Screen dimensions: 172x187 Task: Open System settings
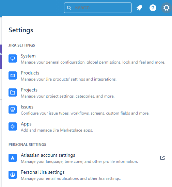pyautogui.click(x=87, y=58)
